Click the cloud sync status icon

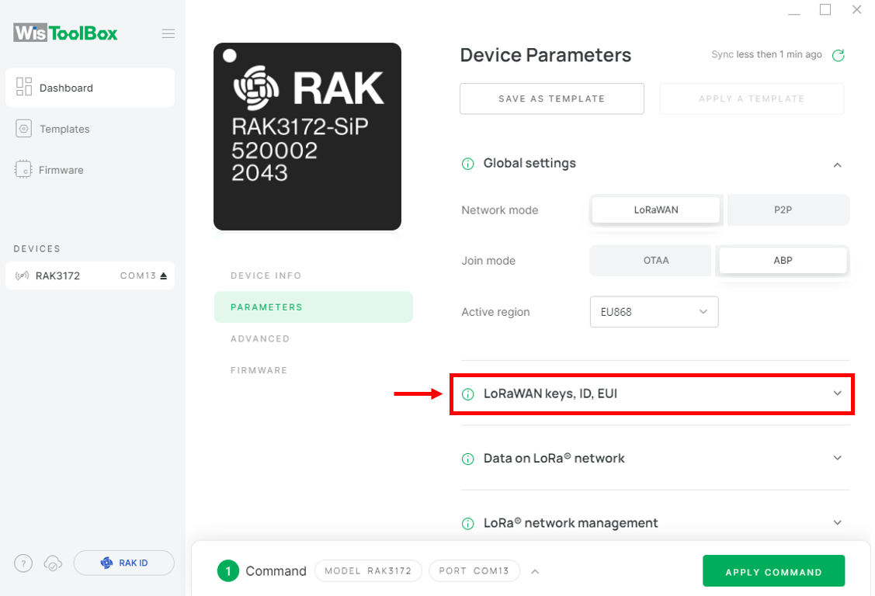53,563
